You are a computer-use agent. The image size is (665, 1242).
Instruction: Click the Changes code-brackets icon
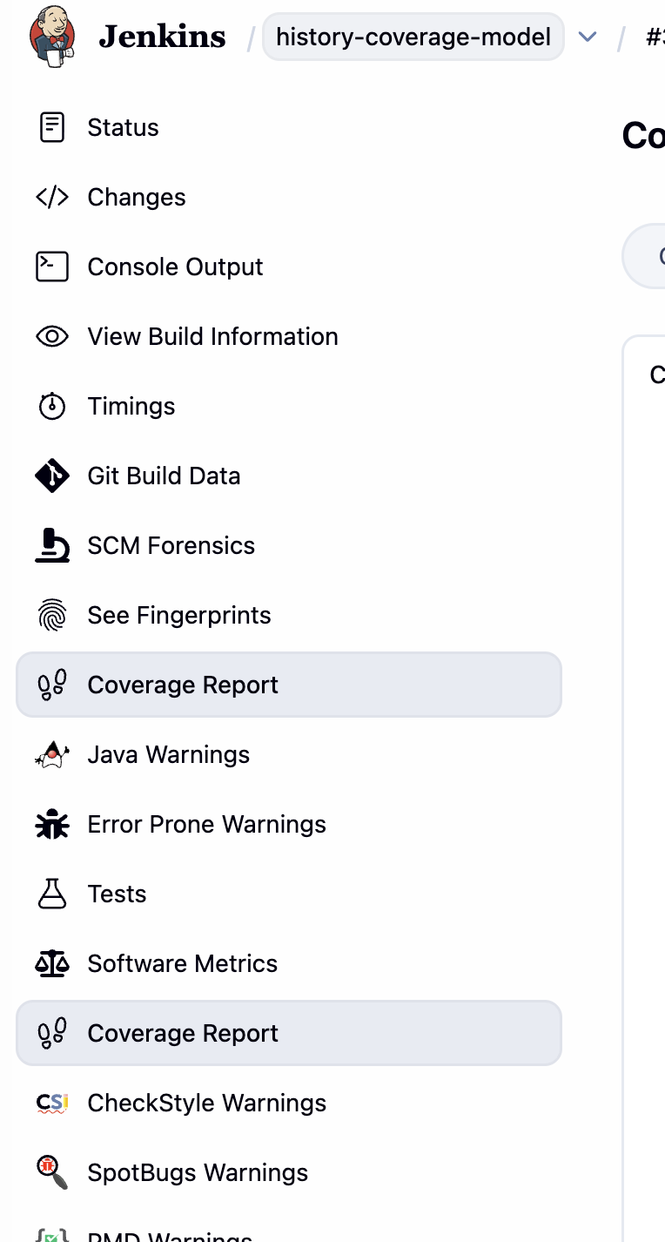coord(52,197)
